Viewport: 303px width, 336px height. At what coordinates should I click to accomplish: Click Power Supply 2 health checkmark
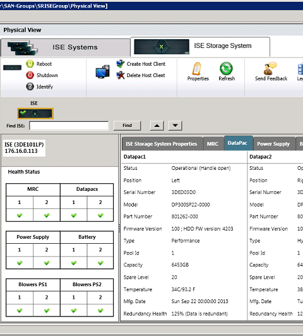tap(47, 263)
